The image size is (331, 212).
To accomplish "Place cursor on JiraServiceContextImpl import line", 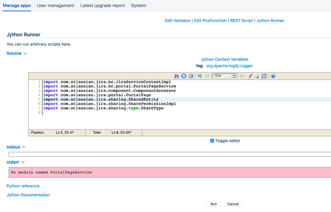I will [x=107, y=82].
